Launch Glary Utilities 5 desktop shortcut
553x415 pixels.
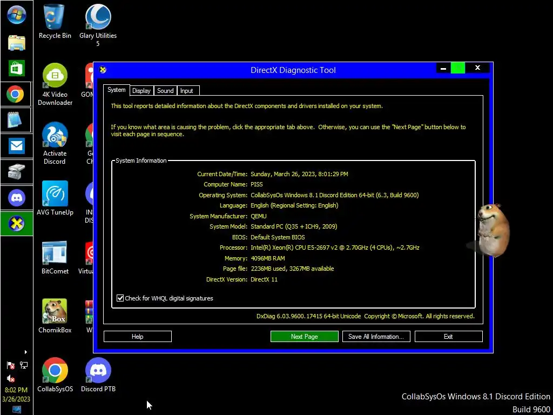point(98,25)
